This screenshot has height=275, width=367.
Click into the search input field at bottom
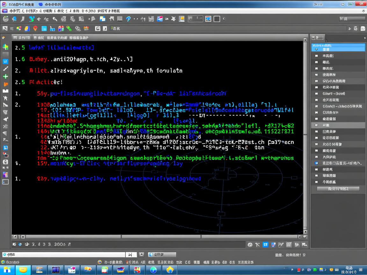[x=64, y=255]
